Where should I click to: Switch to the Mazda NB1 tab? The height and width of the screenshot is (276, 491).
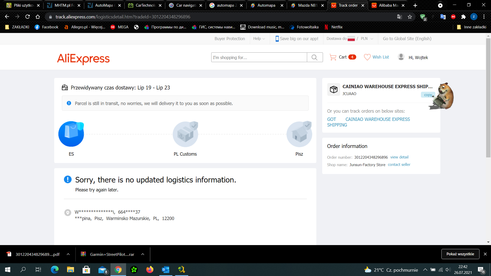pos(307,5)
